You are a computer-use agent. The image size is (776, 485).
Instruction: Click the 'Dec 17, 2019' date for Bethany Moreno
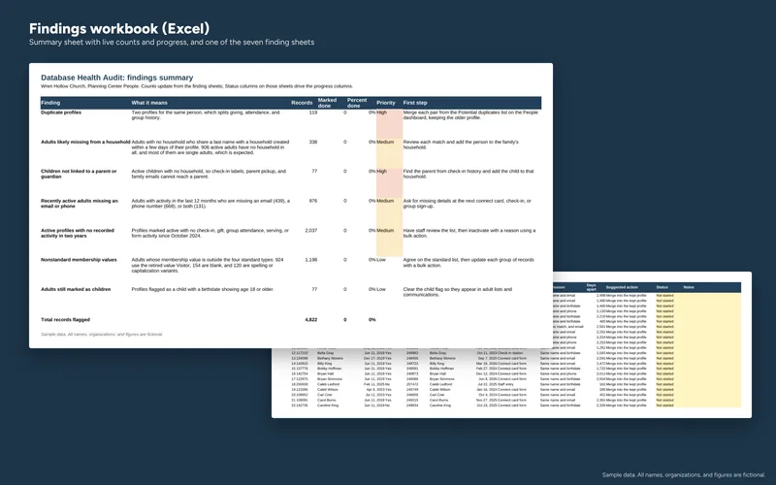373,358
